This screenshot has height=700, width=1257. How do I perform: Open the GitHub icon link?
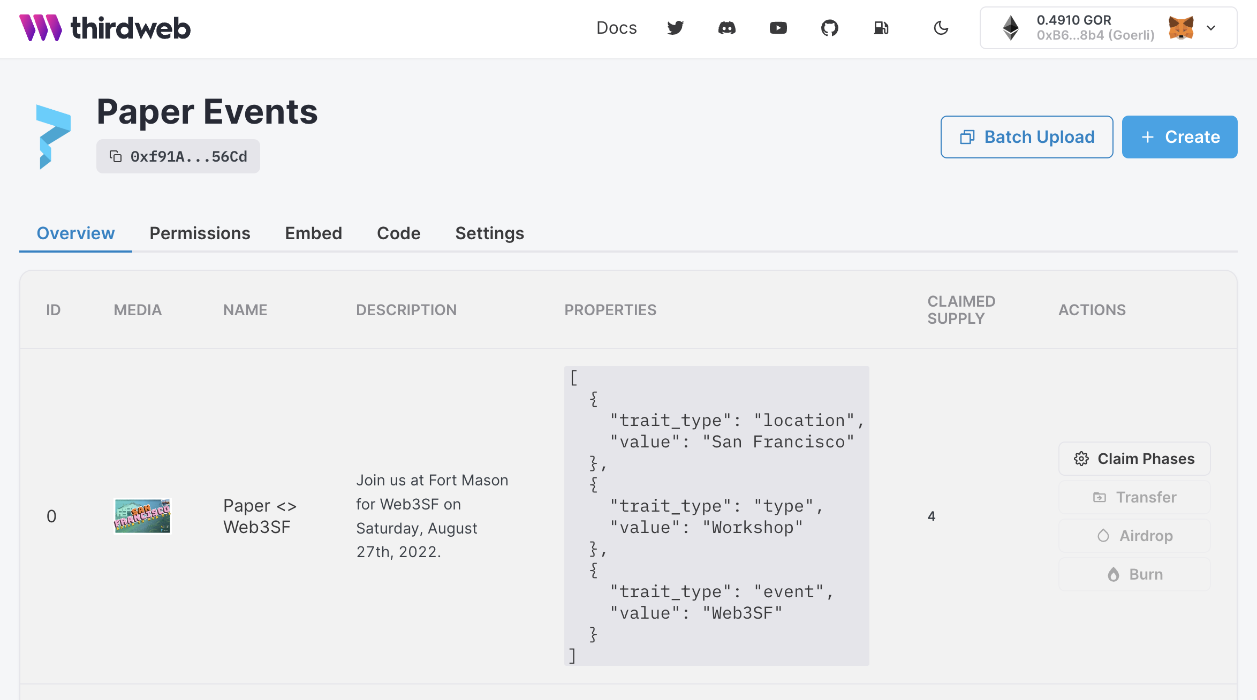[829, 28]
